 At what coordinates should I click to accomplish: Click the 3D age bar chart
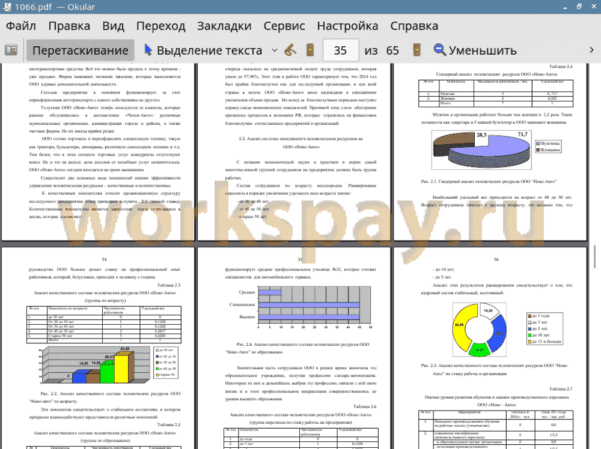[x=96, y=365]
